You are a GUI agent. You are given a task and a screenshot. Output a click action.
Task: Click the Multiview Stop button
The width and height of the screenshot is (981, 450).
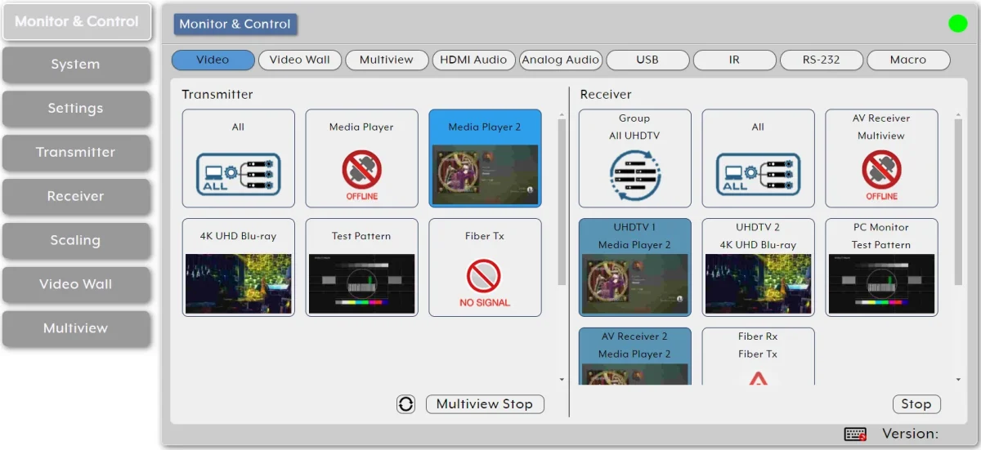[484, 404]
